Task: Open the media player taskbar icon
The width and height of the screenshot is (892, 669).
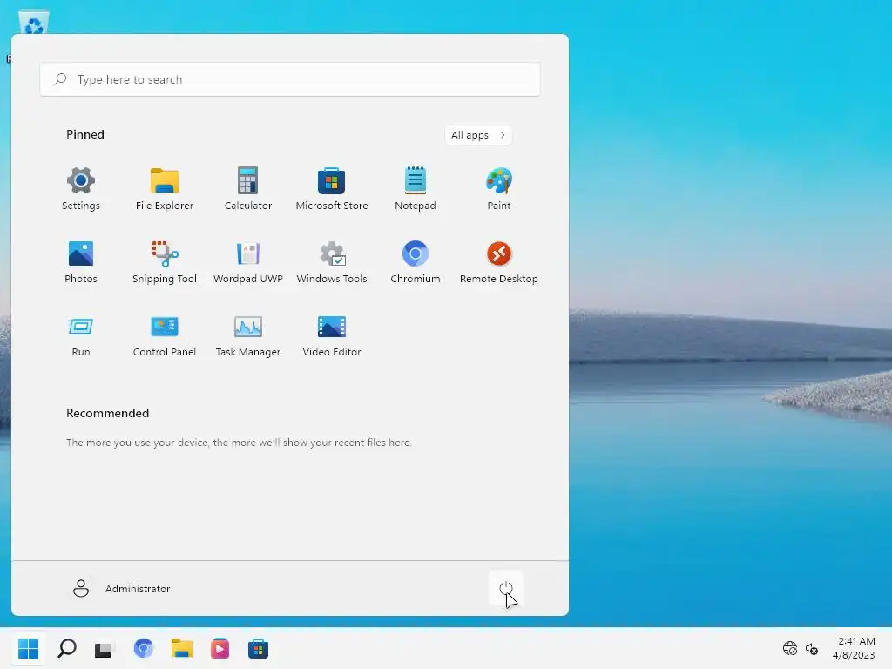Action: tap(220, 648)
